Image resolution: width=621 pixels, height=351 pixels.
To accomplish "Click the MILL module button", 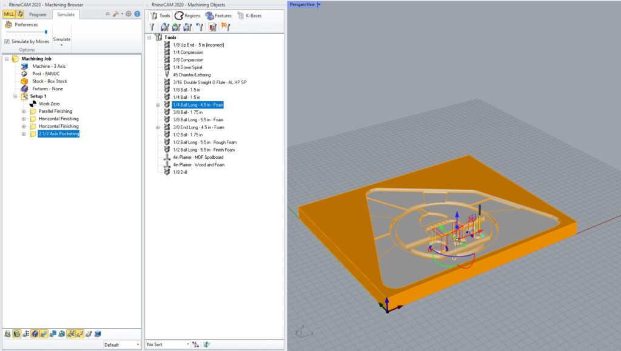I will pos(8,14).
